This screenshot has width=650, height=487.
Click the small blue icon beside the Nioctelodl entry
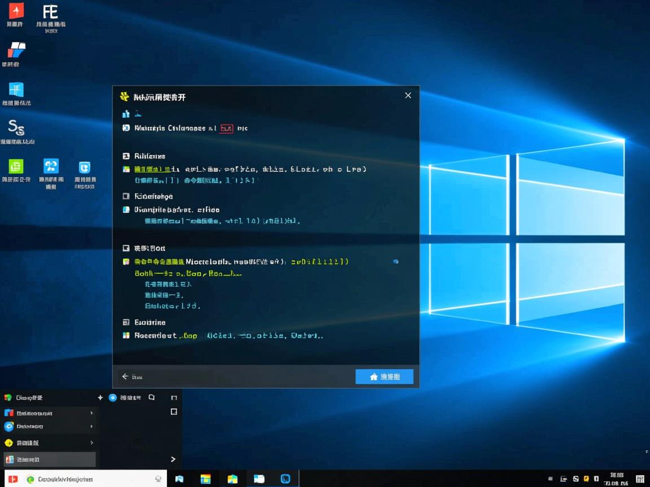(x=395, y=262)
